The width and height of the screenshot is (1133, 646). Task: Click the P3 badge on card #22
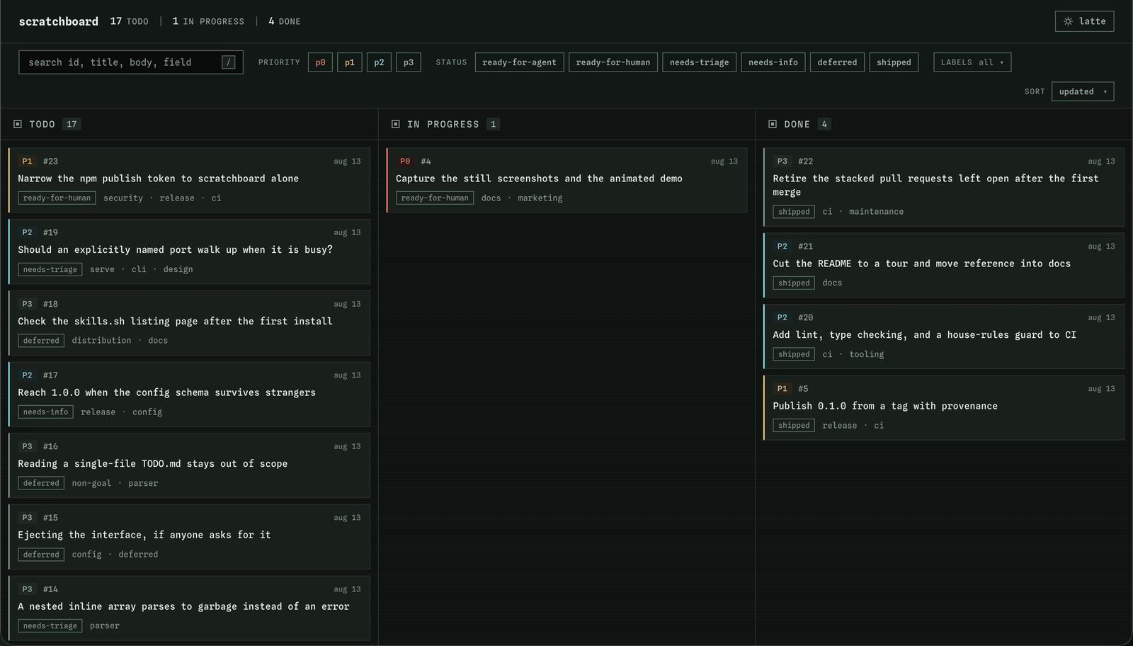tap(782, 161)
